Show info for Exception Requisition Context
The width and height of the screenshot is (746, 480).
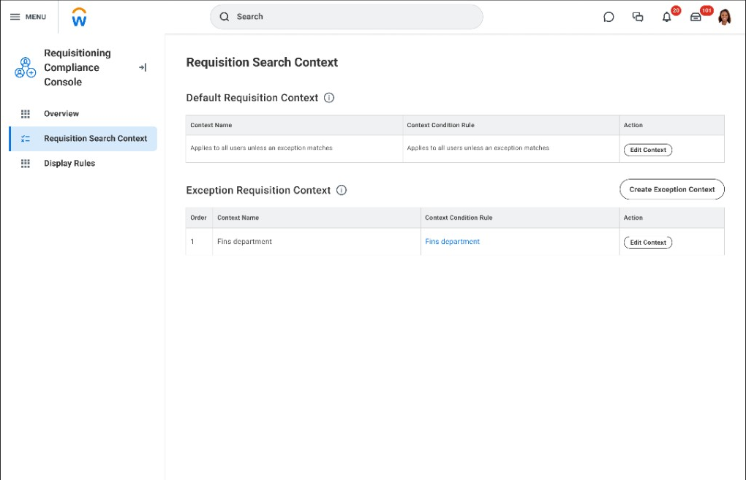tap(341, 190)
